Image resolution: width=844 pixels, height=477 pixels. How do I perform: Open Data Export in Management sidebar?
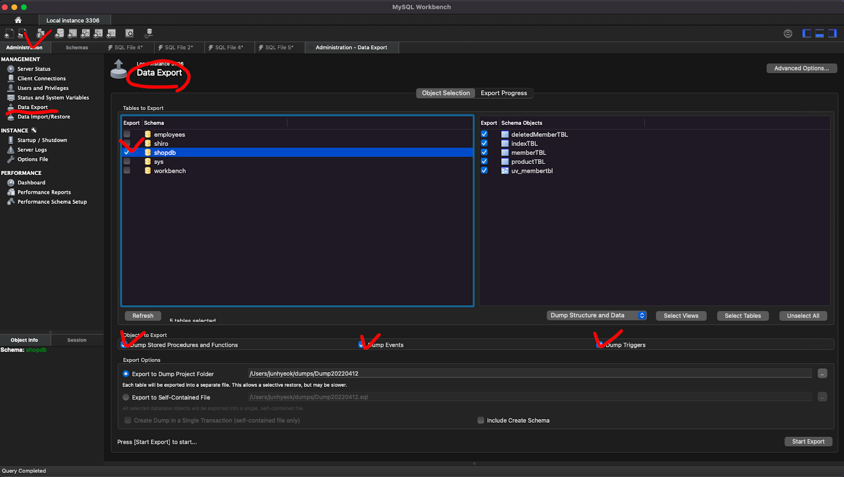click(x=32, y=108)
